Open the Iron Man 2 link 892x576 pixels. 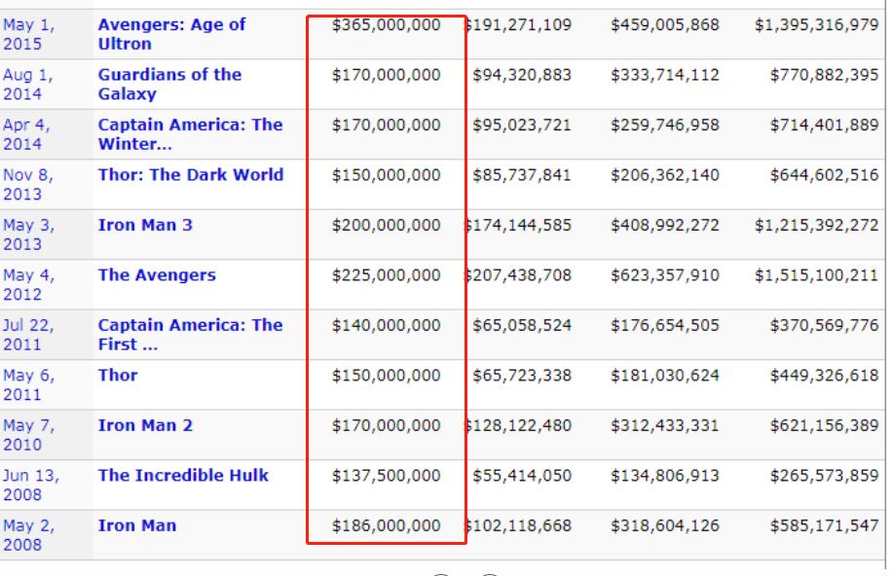click(145, 425)
